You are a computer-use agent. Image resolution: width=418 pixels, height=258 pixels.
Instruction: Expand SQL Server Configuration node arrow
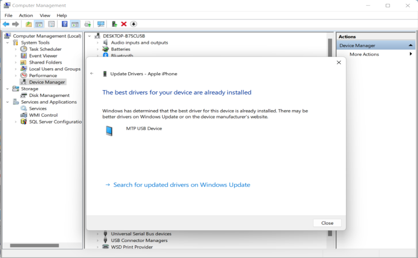[x=15, y=122]
